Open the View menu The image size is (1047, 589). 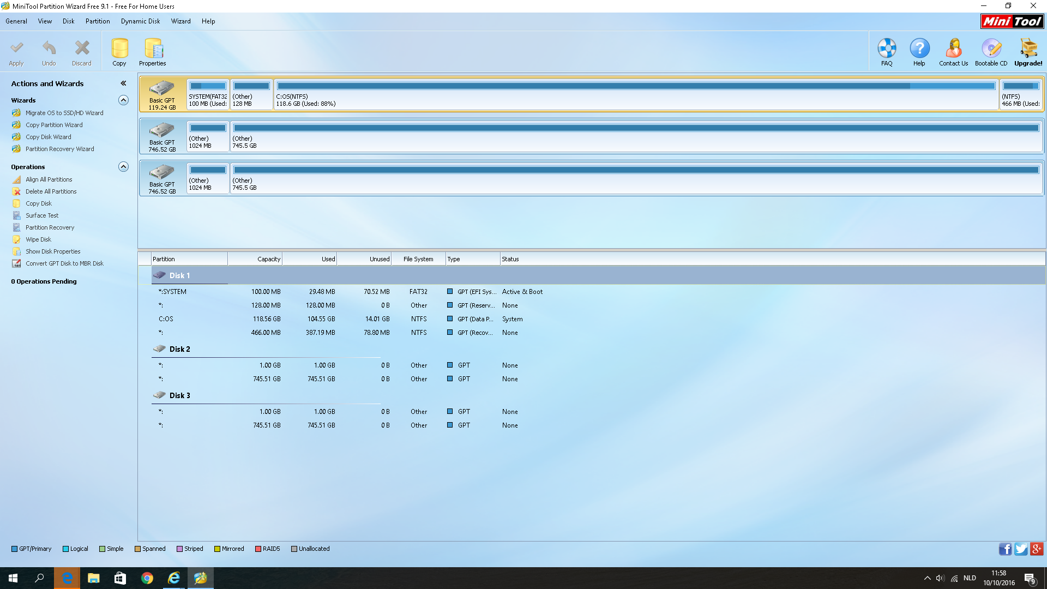click(45, 21)
